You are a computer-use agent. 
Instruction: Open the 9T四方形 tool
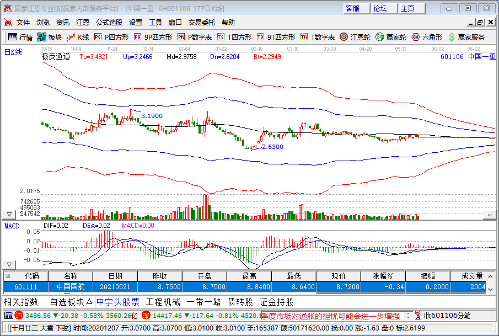click(x=276, y=38)
